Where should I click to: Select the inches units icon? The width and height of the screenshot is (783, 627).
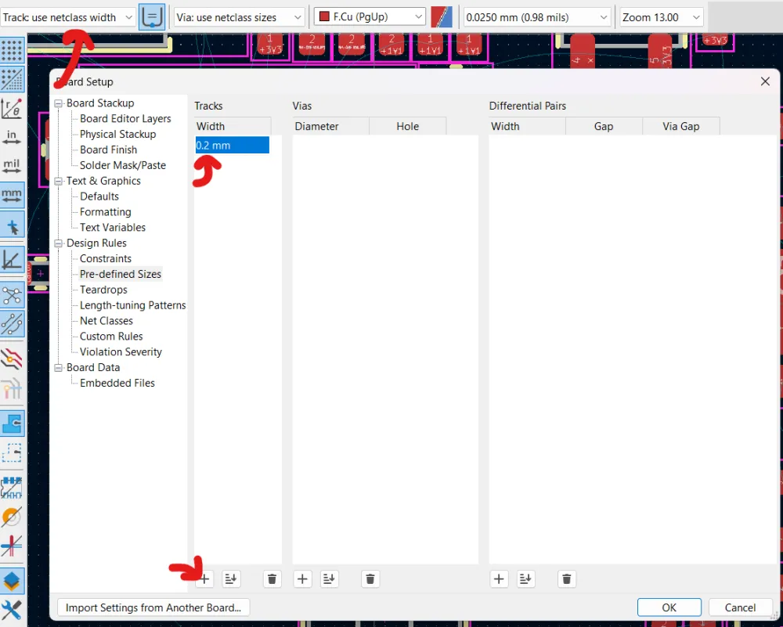click(12, 136)
